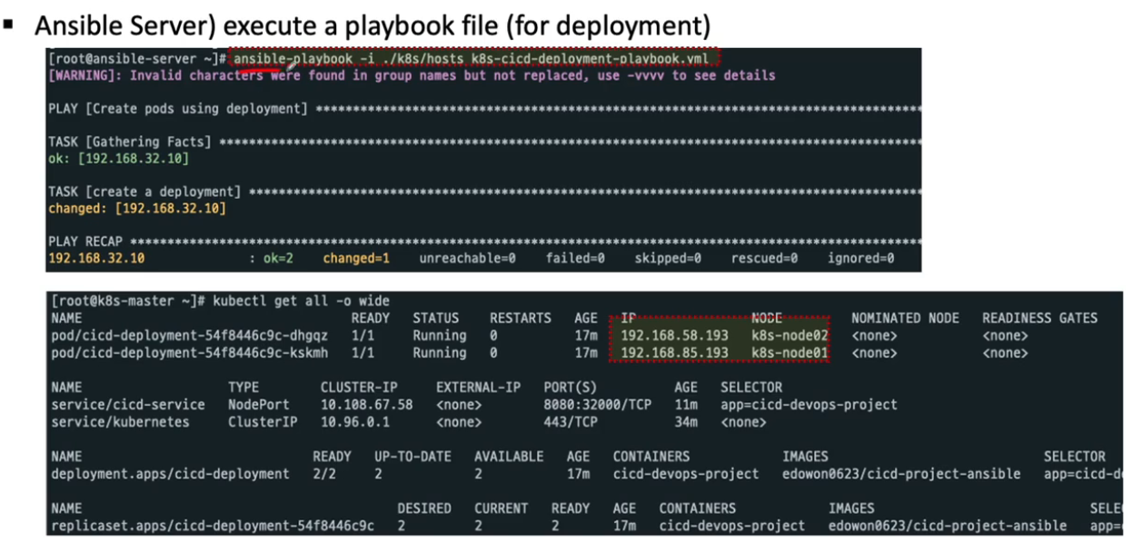1143x553 pixels.
Task: Click 'kubectl get all -o wide' command
Action: coord(302,301)
